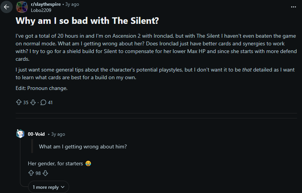View 00-Void's snoo avatar profile
302x193 pixels.
[x=20, y=134]
